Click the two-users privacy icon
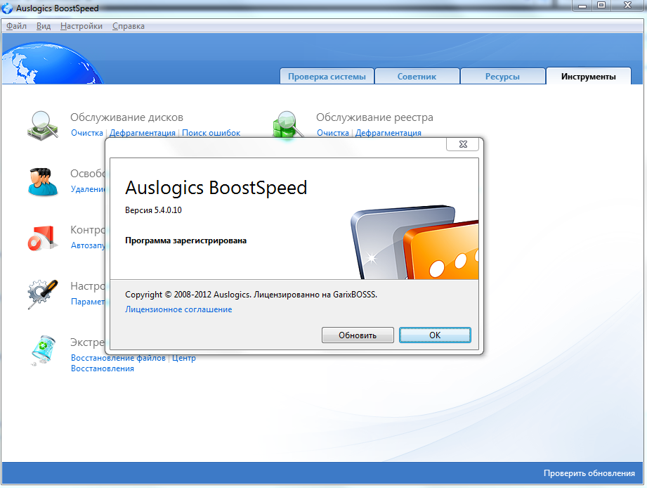Screen dimensions: 647x488 43,181
